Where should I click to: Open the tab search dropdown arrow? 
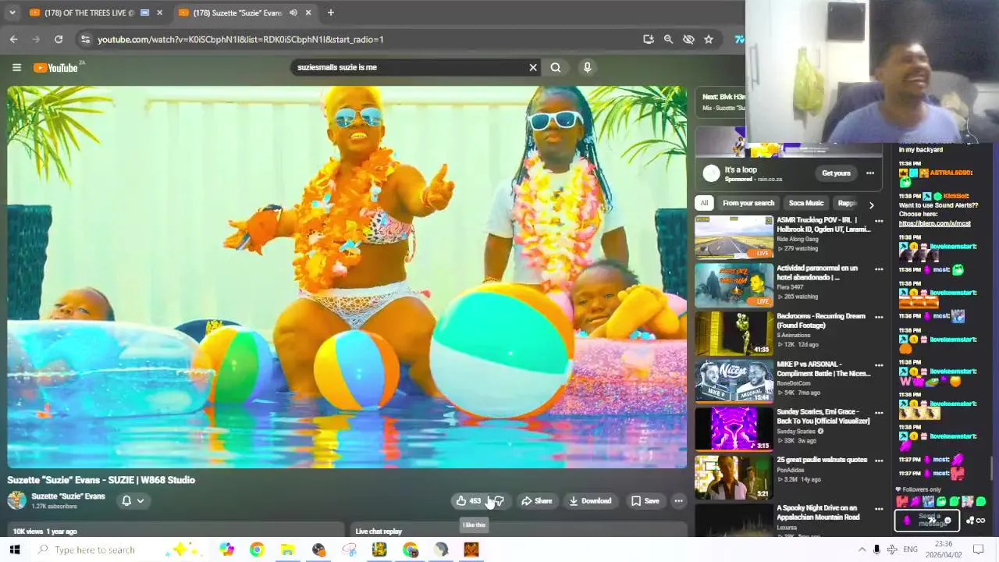(12, 12)
